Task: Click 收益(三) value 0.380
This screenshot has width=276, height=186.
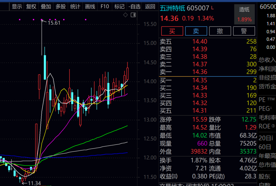Action: coord(200,176)
